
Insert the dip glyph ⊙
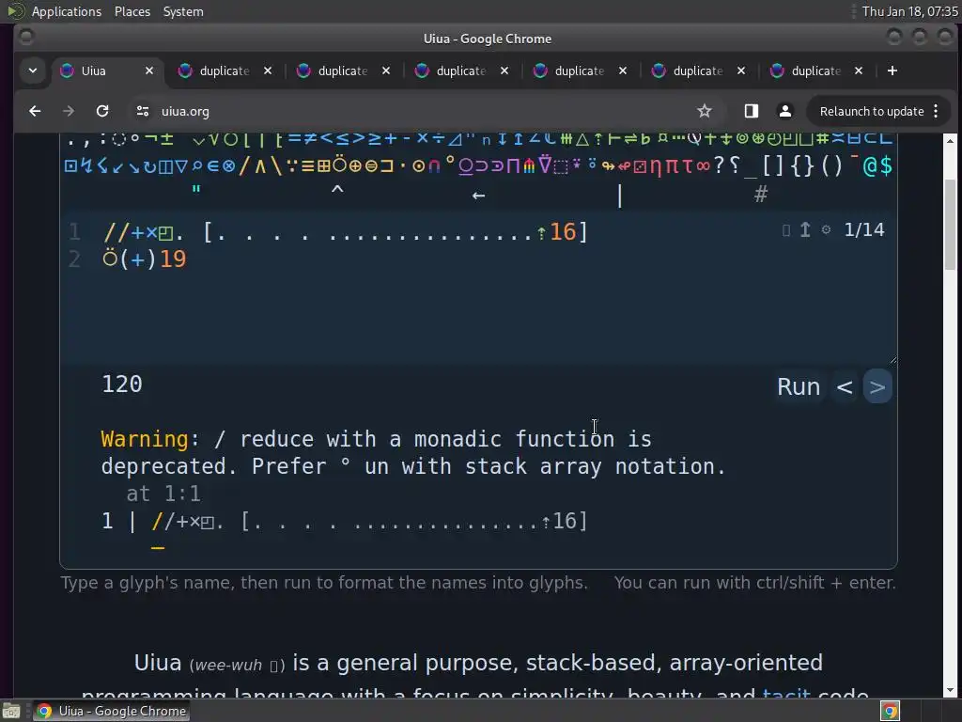pyautogui.click(x=418, y=166)
